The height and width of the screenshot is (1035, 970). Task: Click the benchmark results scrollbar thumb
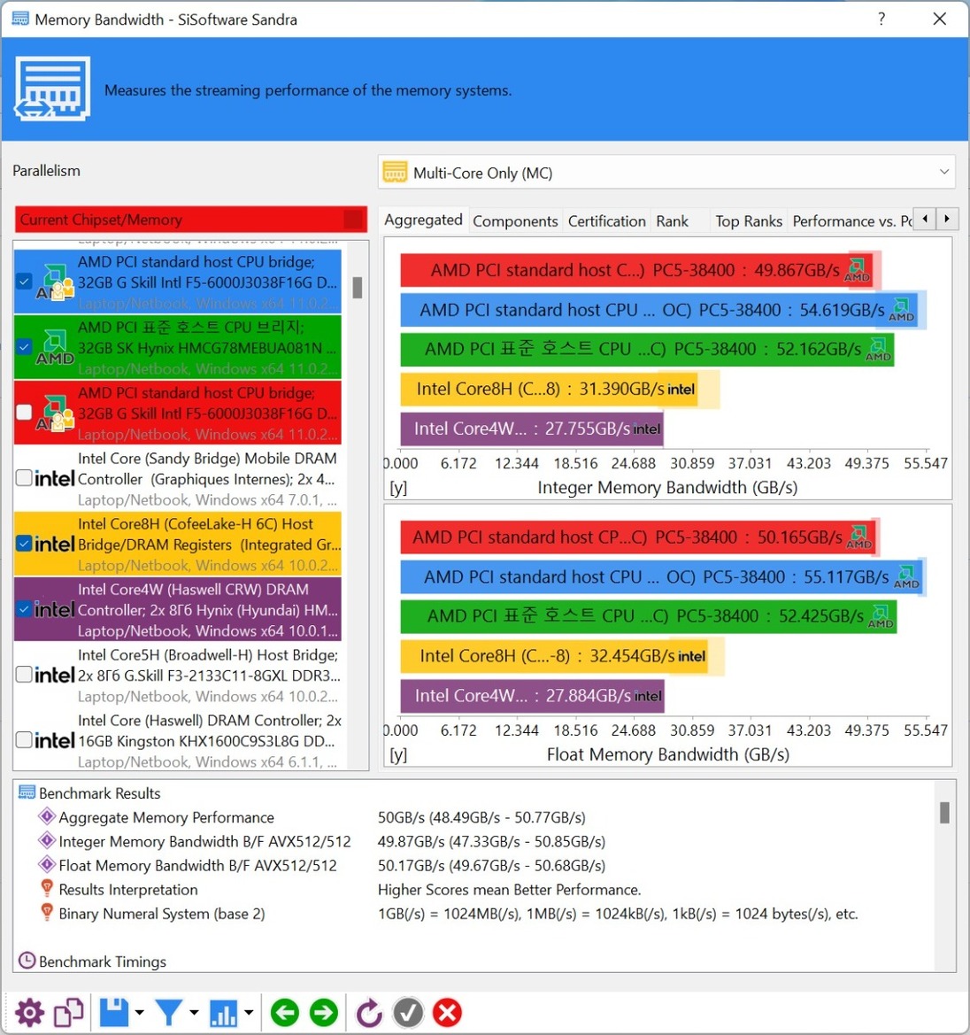pyautogui.click(x=945, y=813)
